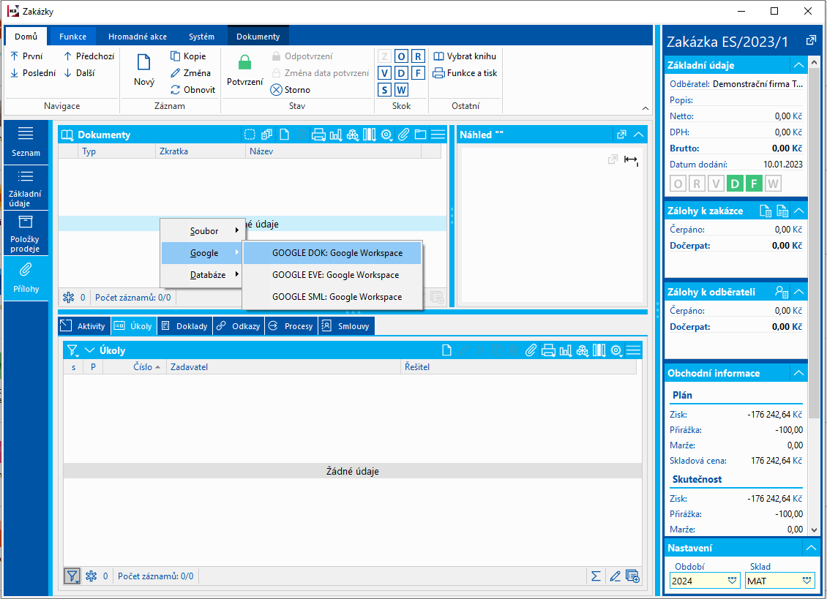This screenshot has width=827, height=599.
Task: Click the green Potvrzení lock icon
Action: tap(244, 62)
